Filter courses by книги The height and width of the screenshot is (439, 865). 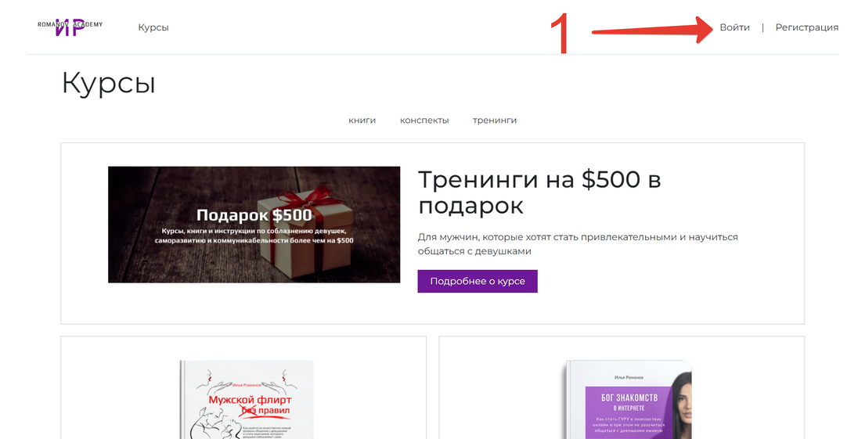362,121
